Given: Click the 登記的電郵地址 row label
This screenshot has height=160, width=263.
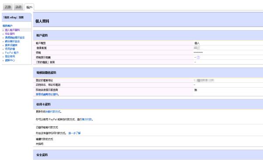Looking at the screenshot, I should (x=44, y=80).
